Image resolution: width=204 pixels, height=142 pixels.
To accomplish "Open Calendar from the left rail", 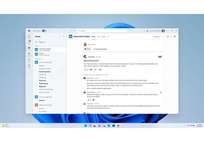I will tap(29, 54).
